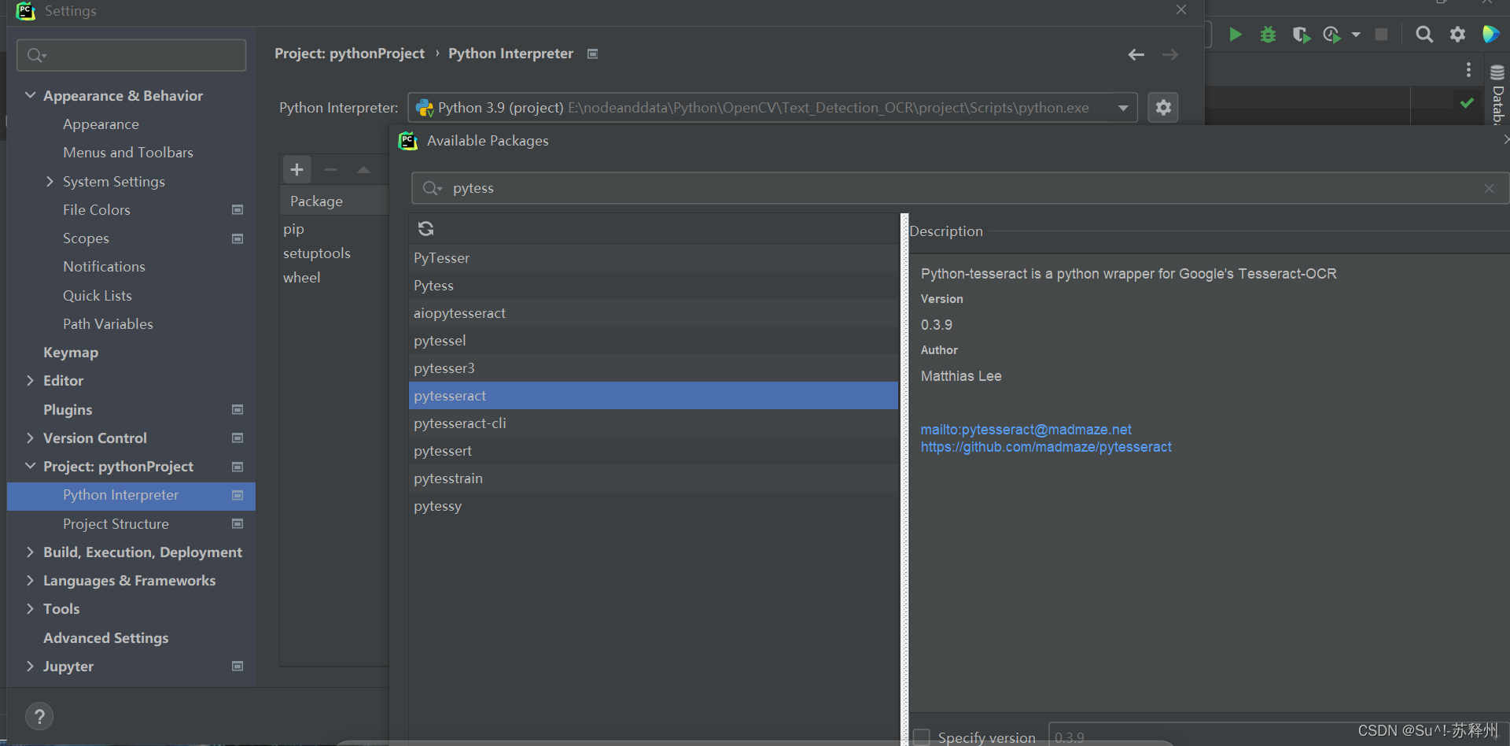
Task: Open Notifications settings page
Action: tap(104, 267)
